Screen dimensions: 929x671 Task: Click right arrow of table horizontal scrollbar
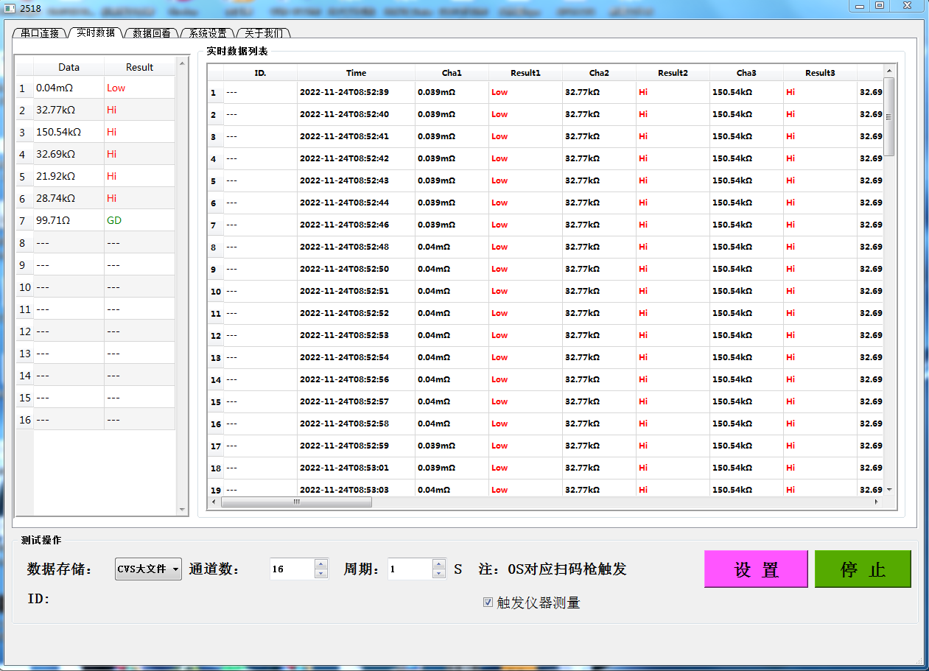coord(876,502)
